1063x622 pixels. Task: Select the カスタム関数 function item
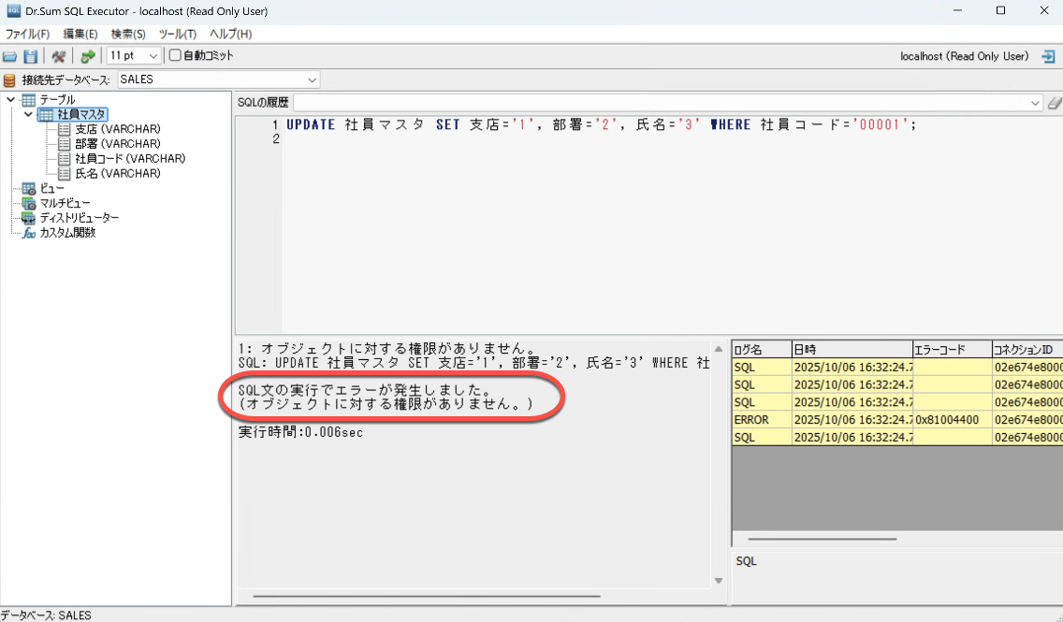pyautogui.click(x=66, y=233)
